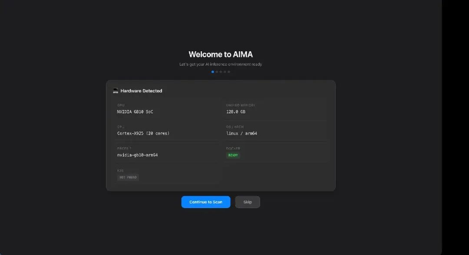Click the 128.0 GB memory value
The image size is (469, 255).
tap(236, 112)
